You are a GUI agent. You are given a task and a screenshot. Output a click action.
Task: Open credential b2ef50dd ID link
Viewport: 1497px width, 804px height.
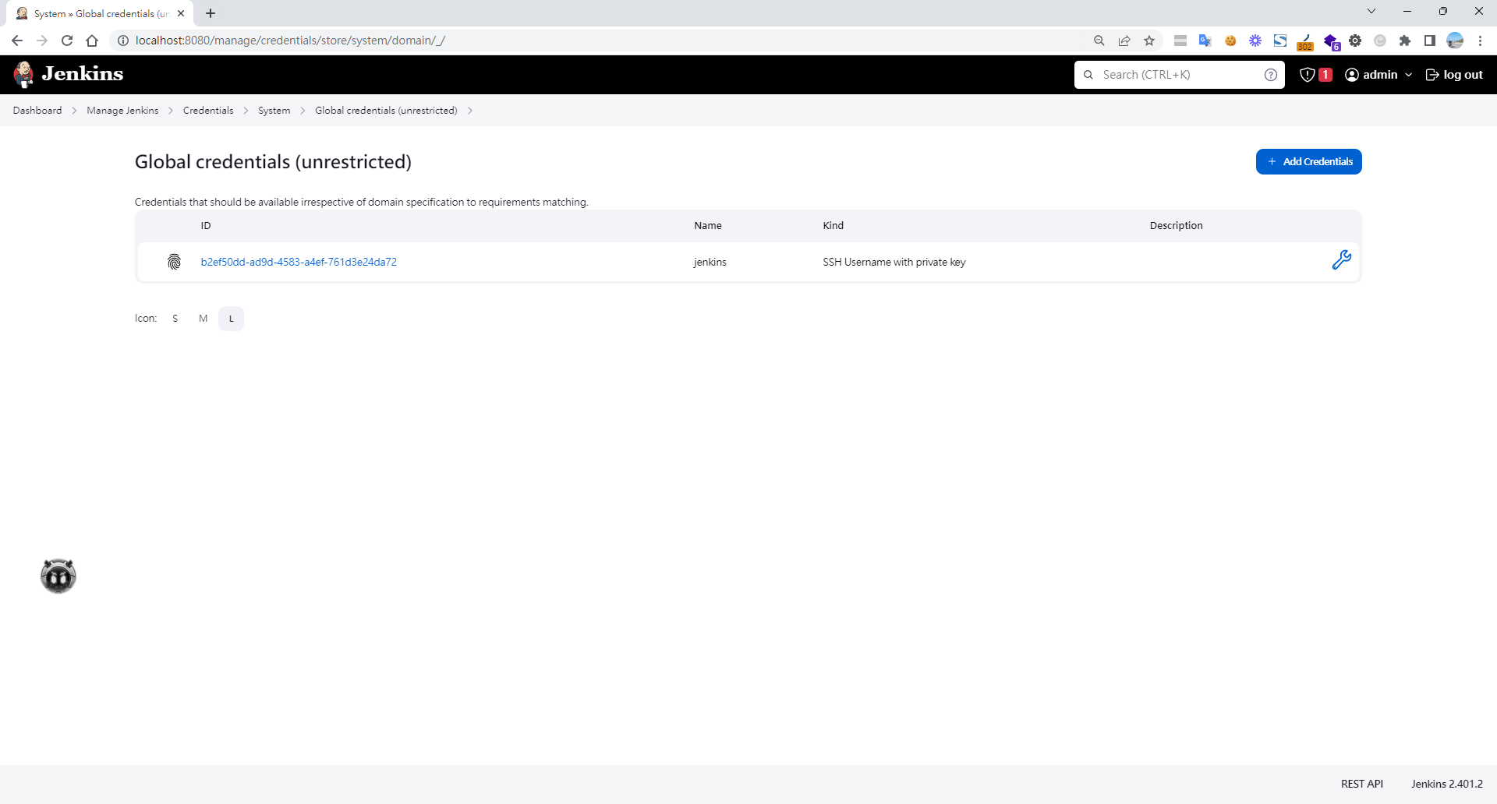pos(299,262)
